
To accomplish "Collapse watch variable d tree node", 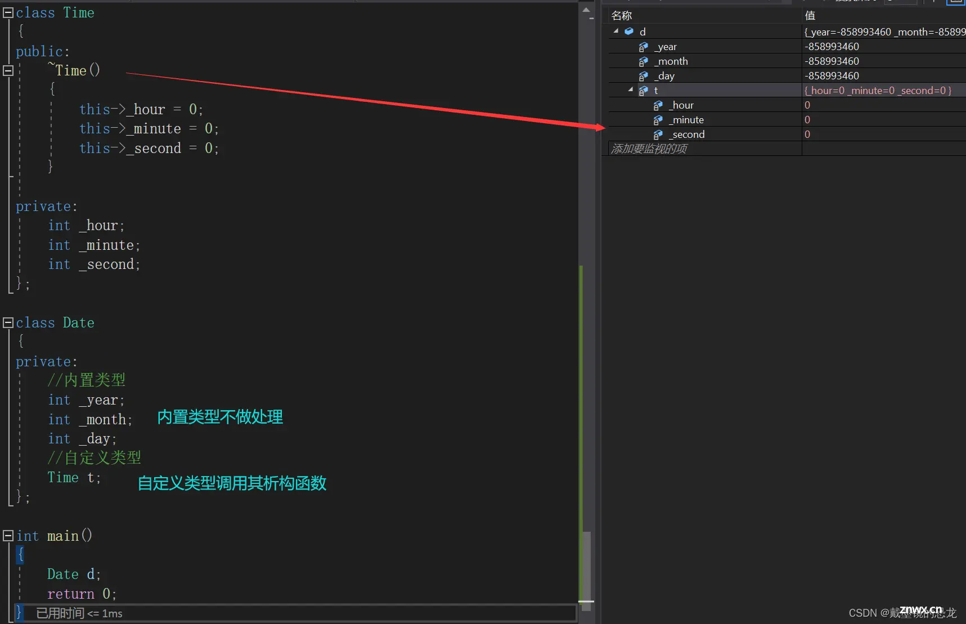I will point(616,32).
